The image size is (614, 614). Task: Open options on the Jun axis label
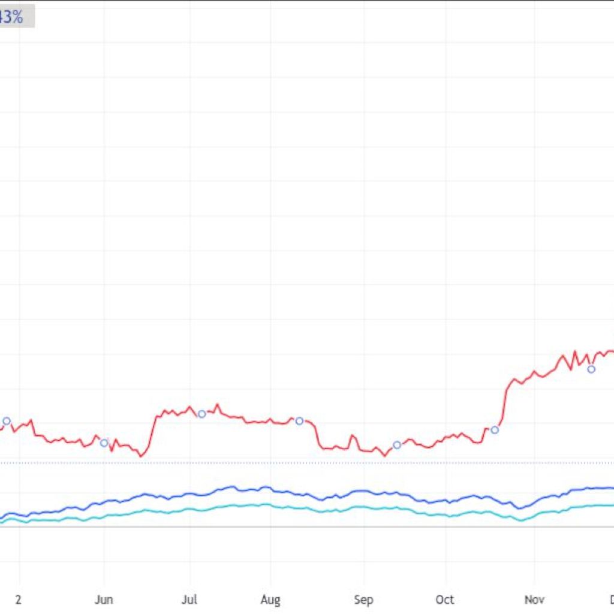[105, 599]
